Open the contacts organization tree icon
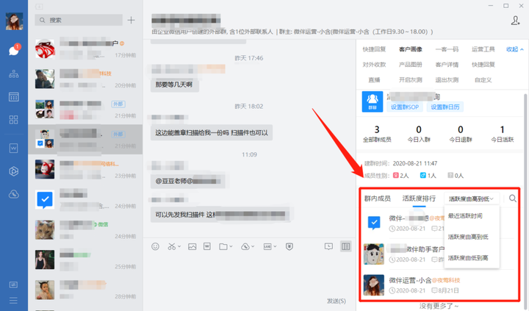Image resolution: width=529 pixels, height=311 pixels. (14, 74)
